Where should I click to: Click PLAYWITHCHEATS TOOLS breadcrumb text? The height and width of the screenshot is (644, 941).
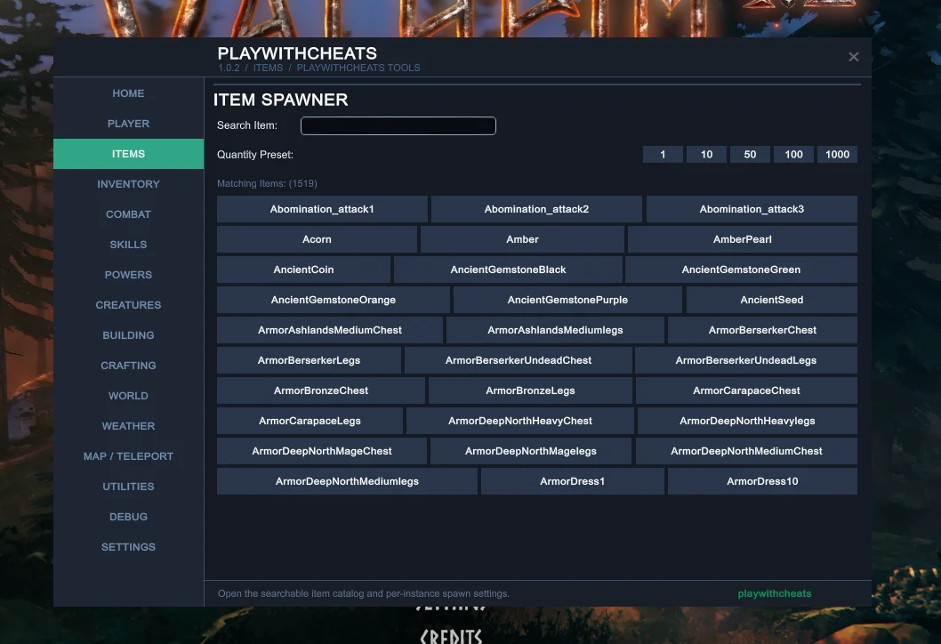[358, 68]
